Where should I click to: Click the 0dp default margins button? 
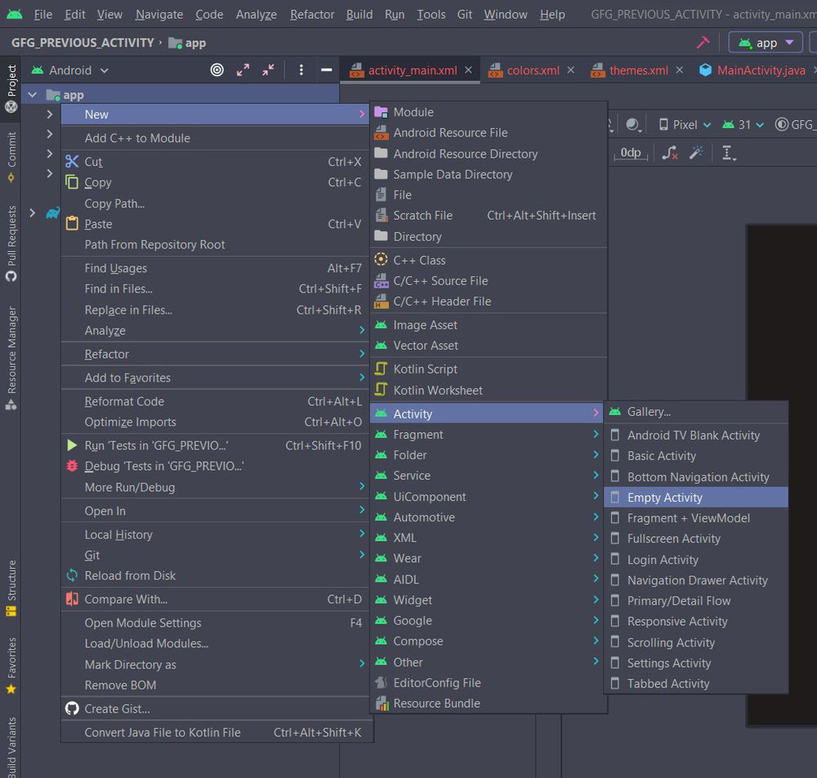[631, 153]
